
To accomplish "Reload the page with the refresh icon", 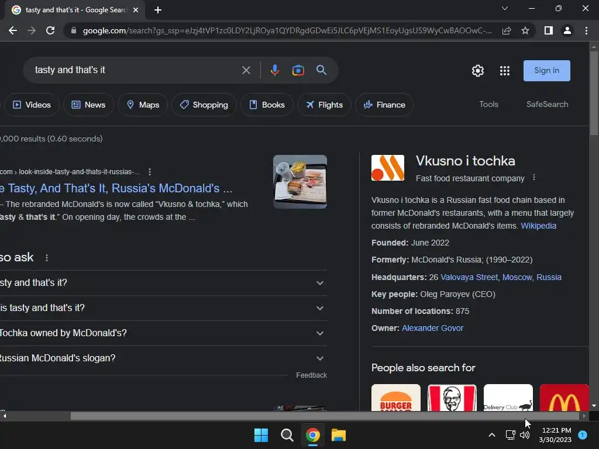I will coord(50,30).
